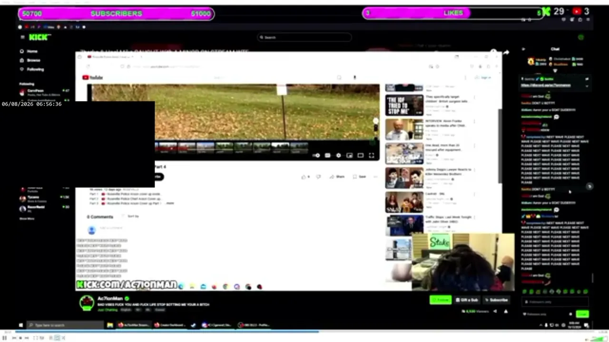
Task: Open the pinned Discord link in chat
Action: pos(546,85)
